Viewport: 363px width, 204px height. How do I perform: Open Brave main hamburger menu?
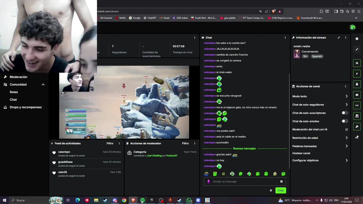(359, 11)
